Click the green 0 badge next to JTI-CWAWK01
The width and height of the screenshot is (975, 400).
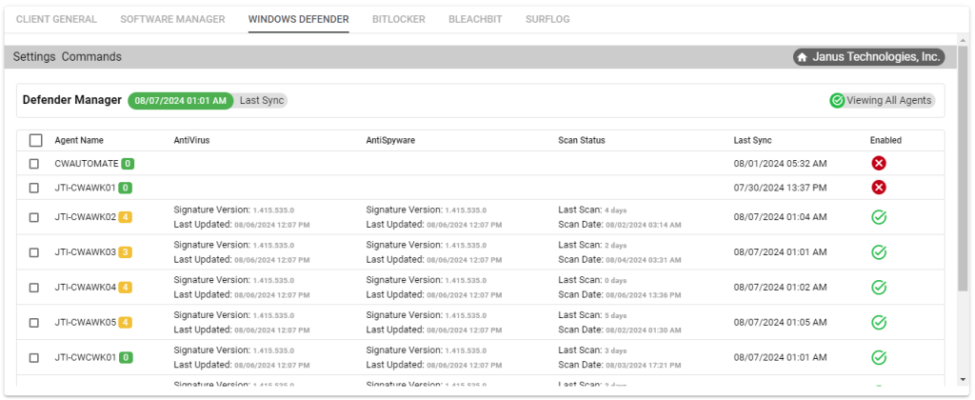125,188
